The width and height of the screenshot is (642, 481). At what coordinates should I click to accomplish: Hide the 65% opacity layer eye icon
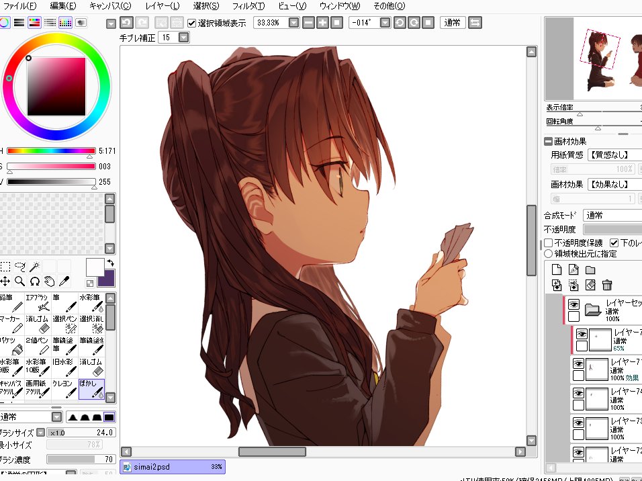pyautogui.click(x=582, y=334)
